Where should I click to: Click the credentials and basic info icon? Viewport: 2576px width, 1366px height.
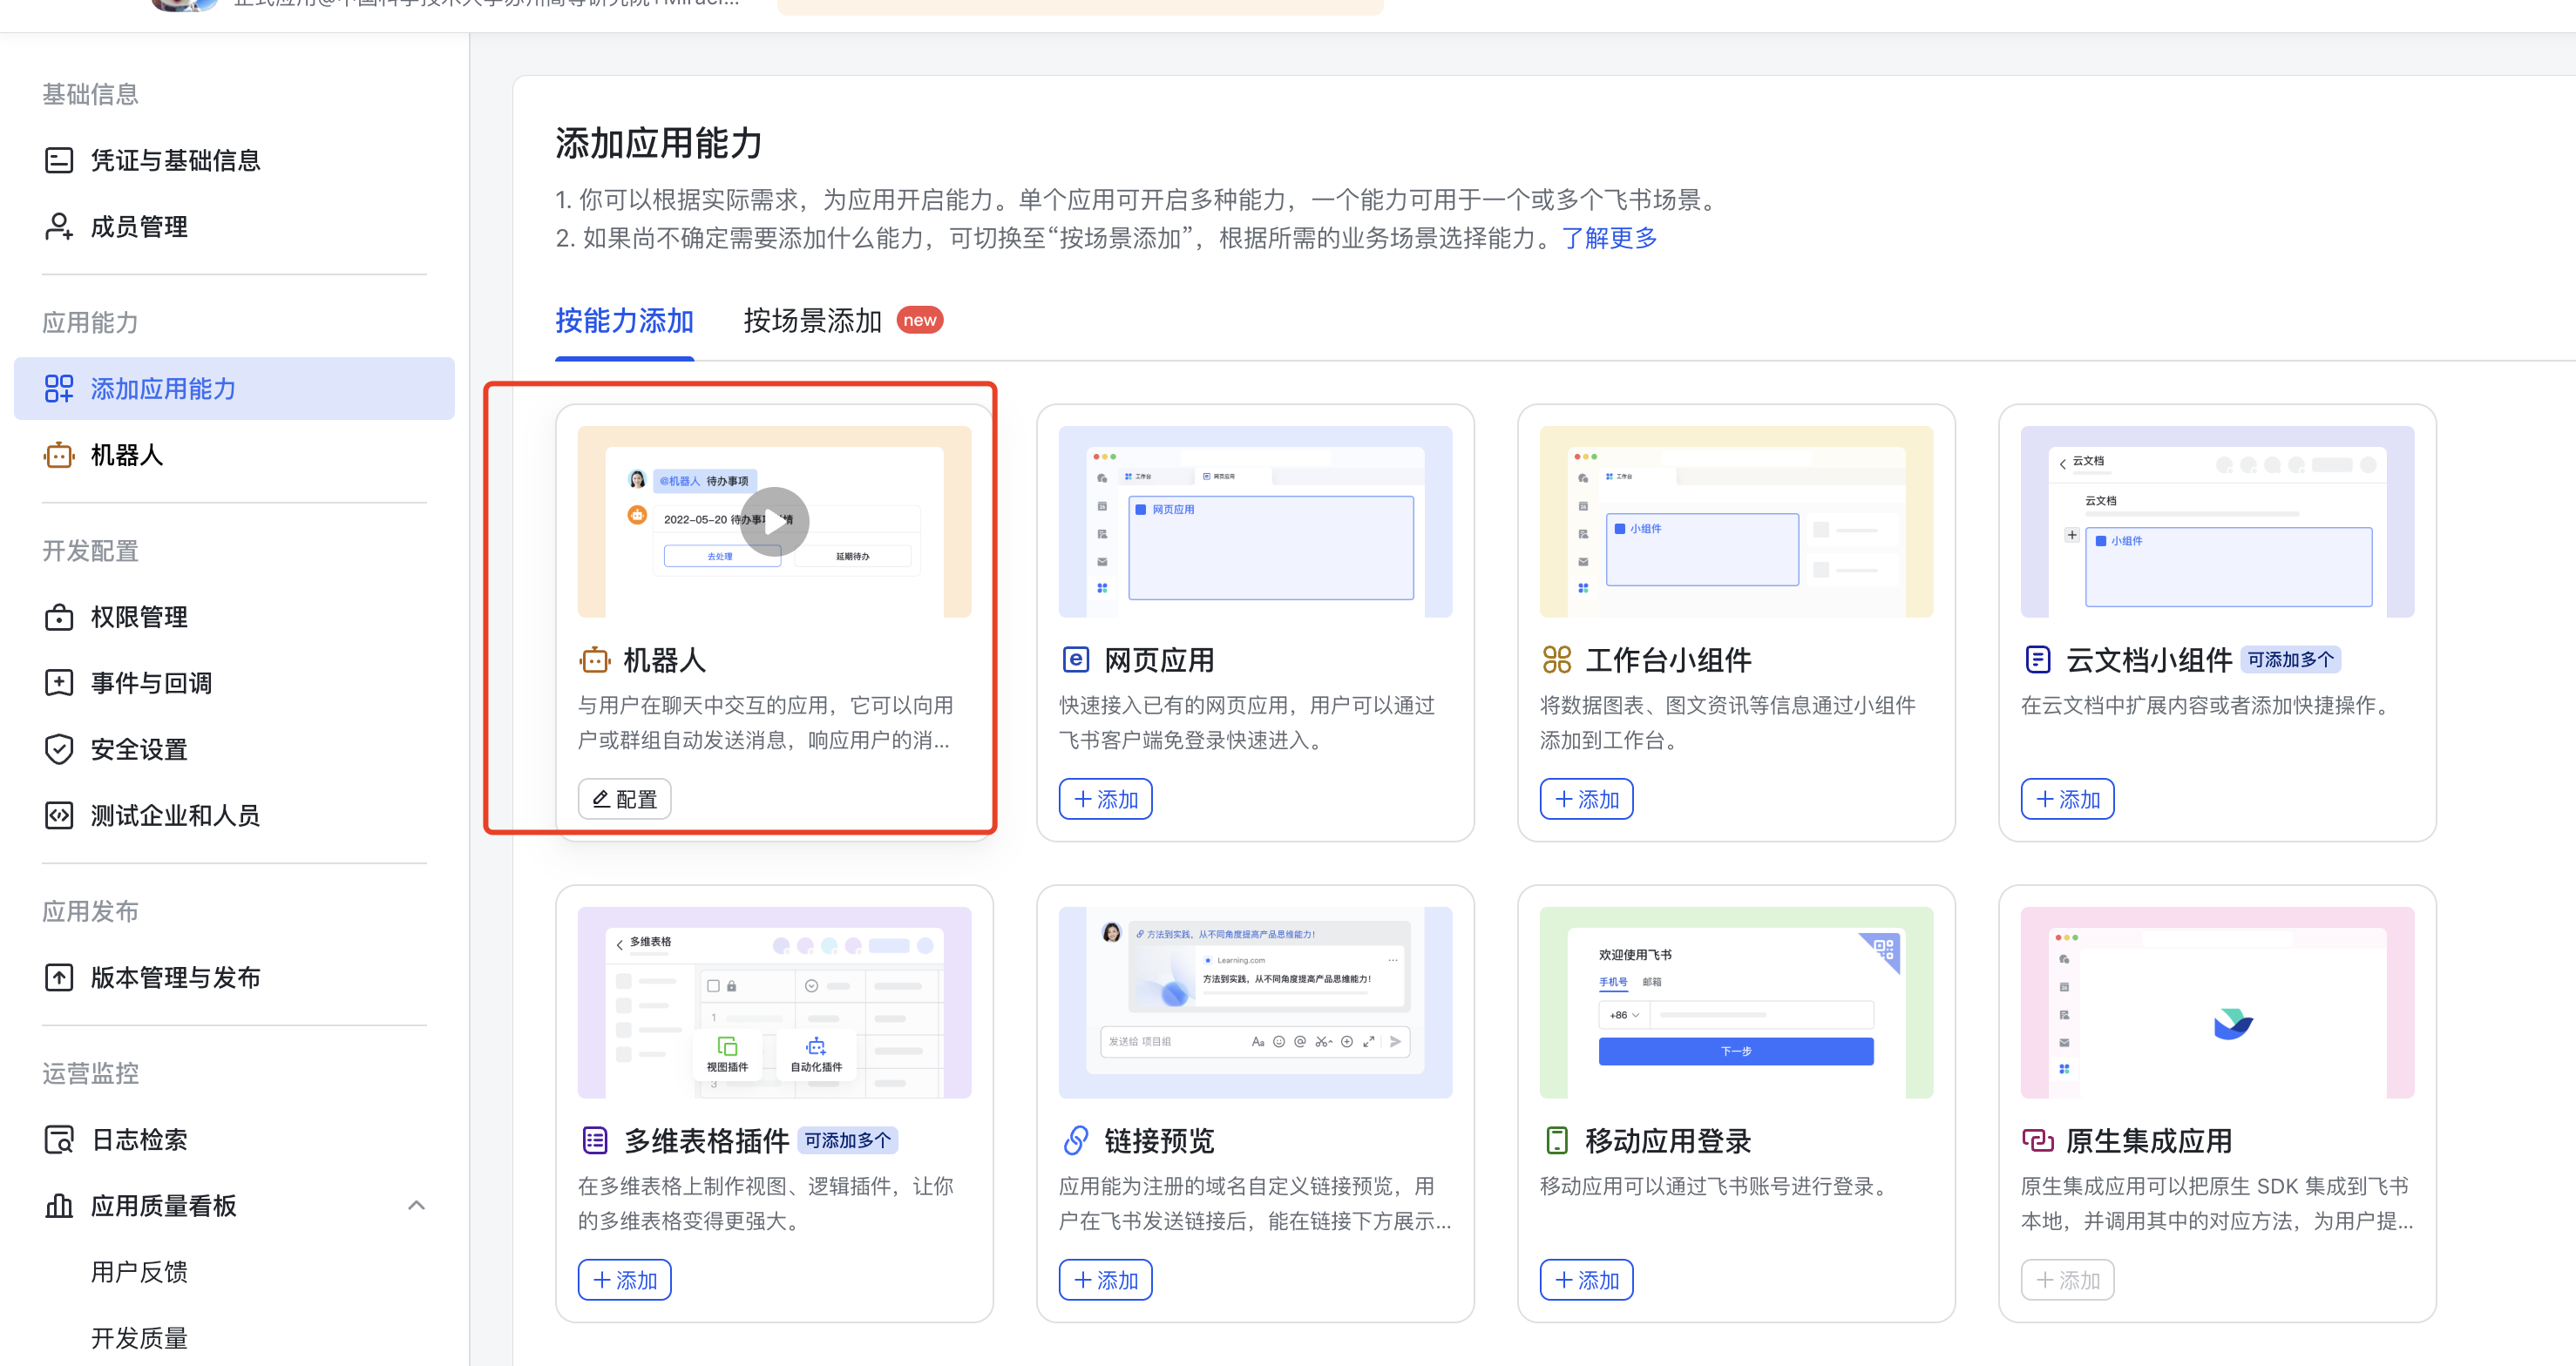tap(59, 160)
